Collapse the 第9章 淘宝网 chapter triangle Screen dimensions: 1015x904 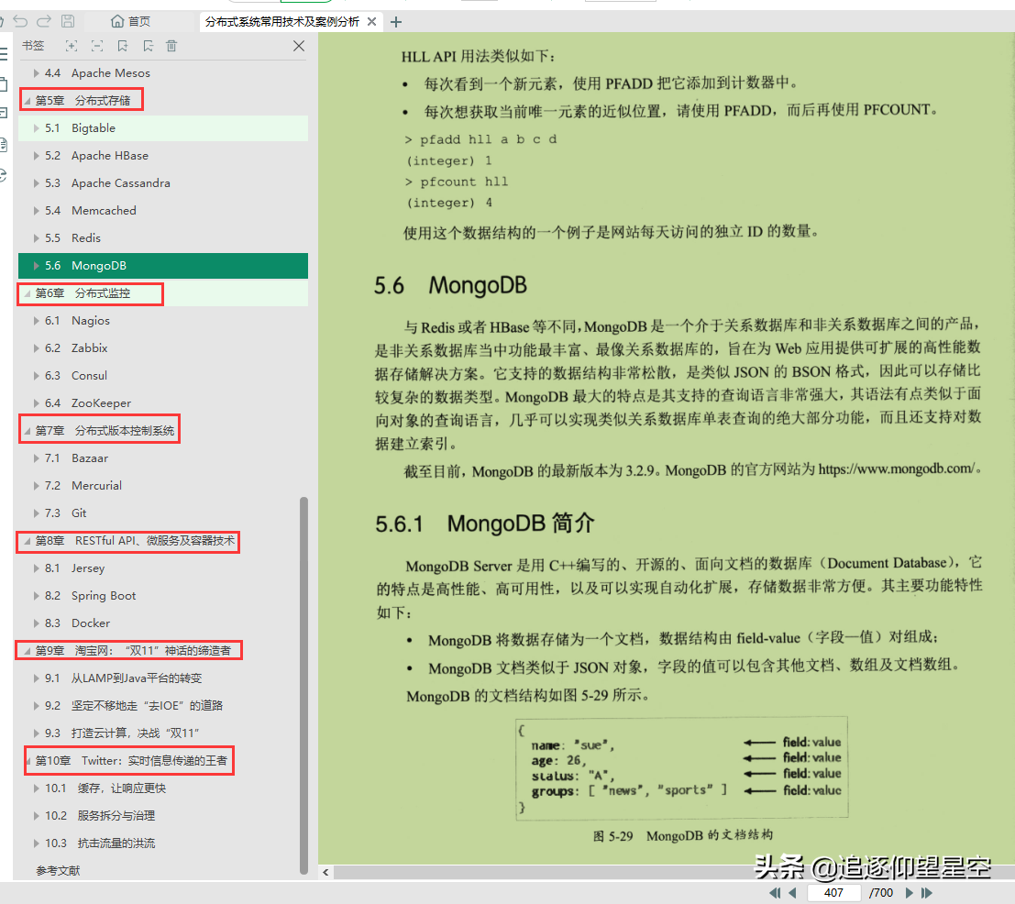point(28,650)
